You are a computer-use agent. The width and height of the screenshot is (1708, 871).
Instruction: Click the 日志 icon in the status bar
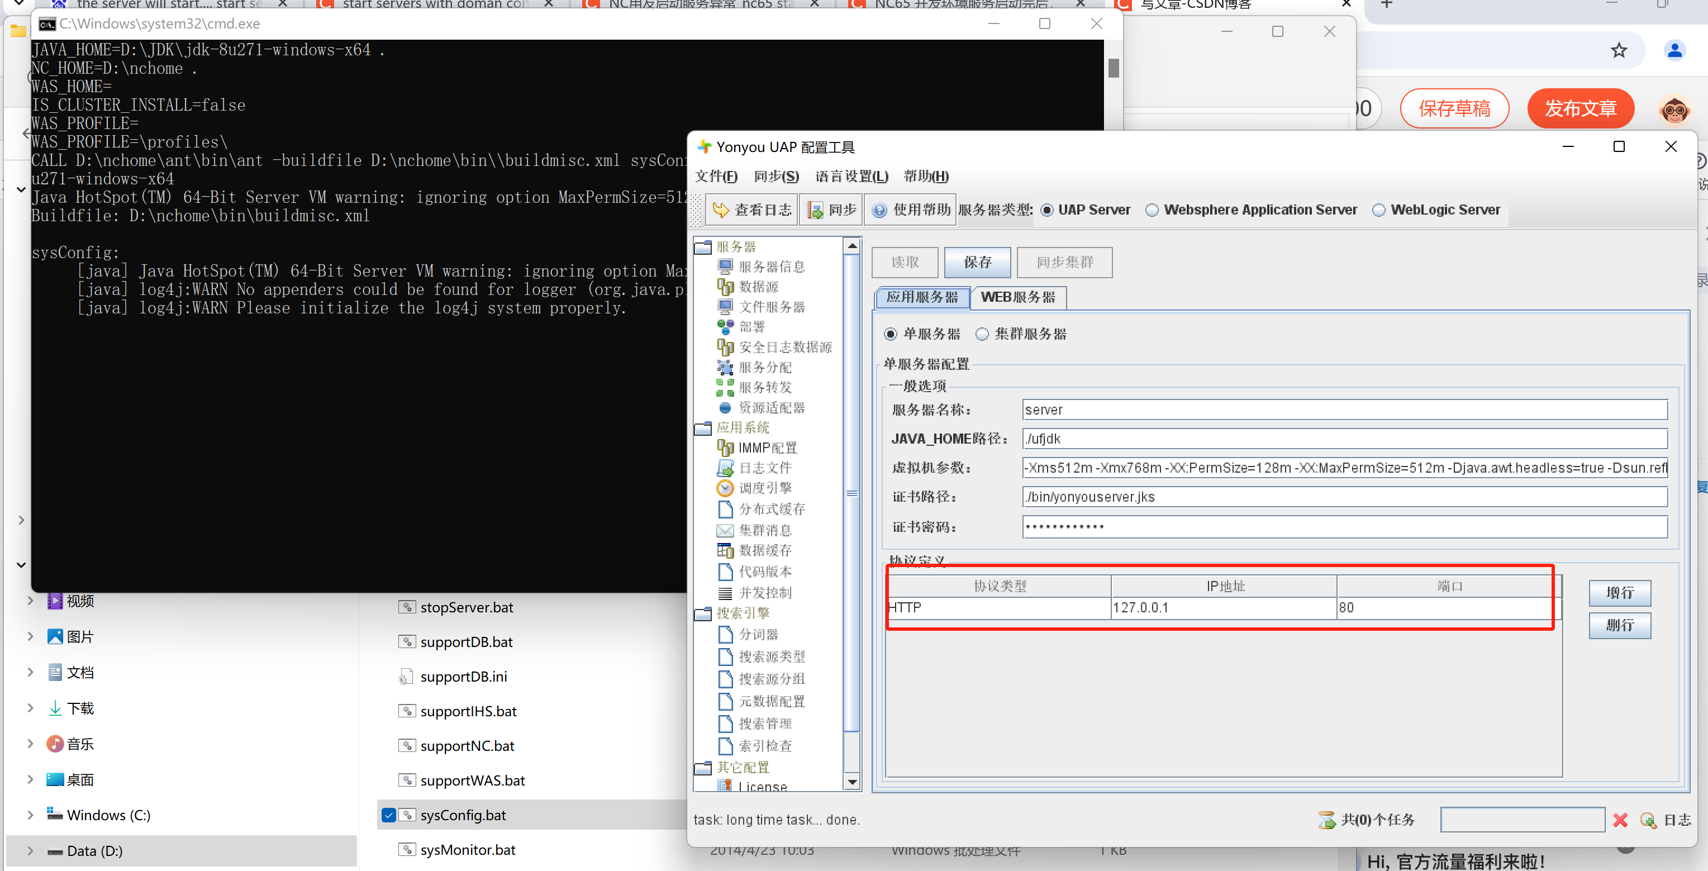point(1648,820)
